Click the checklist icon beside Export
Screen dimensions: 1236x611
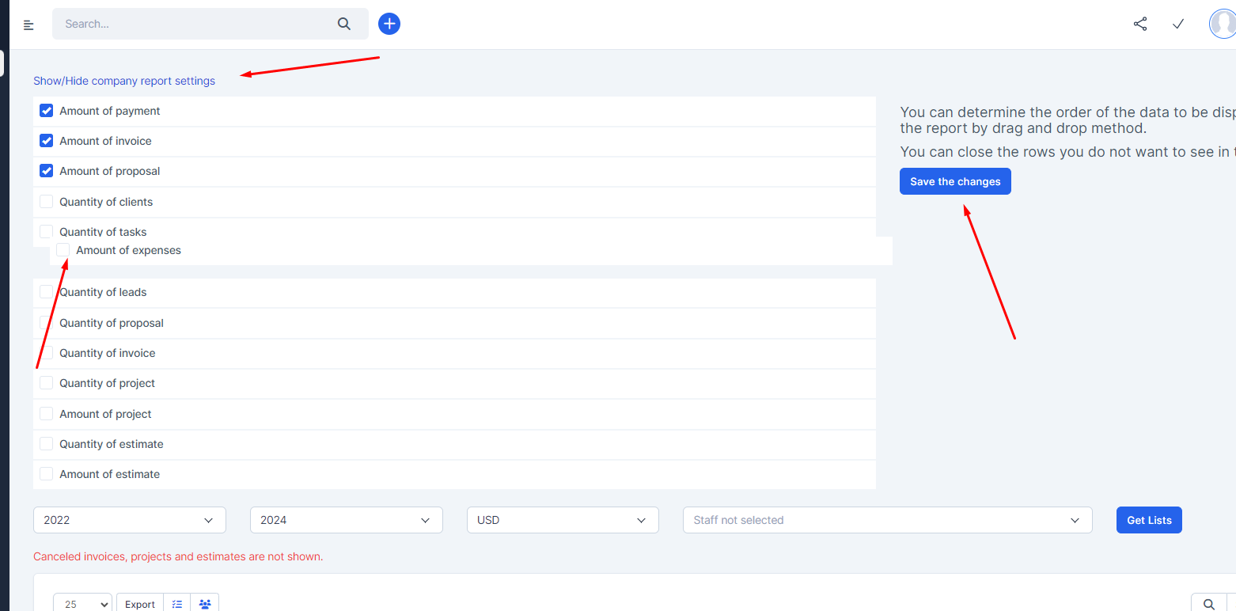177,604
